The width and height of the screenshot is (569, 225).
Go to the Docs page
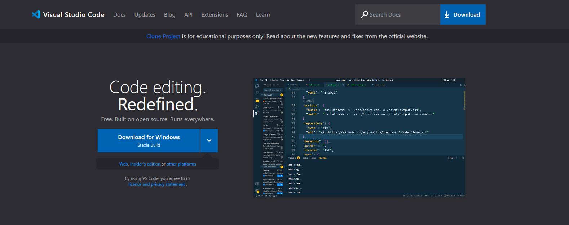click(119, 15)
